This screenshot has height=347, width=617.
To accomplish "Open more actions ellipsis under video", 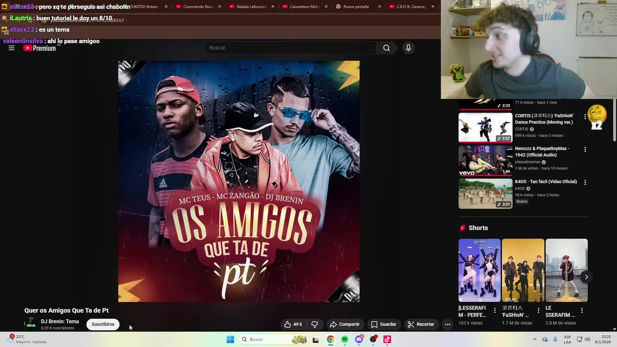I will point(447,324).
